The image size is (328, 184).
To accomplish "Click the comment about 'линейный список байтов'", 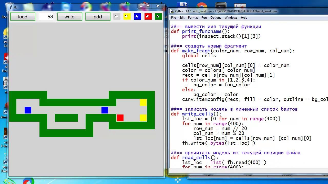I will [234, 109].
